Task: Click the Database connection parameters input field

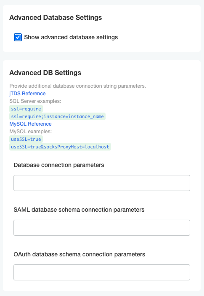Action: [102, 183]
